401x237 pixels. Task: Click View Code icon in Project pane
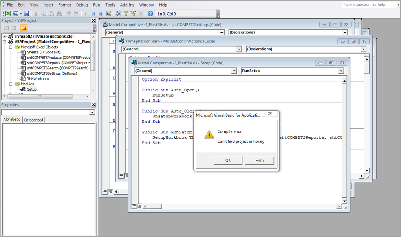click(x=7, y=28)
